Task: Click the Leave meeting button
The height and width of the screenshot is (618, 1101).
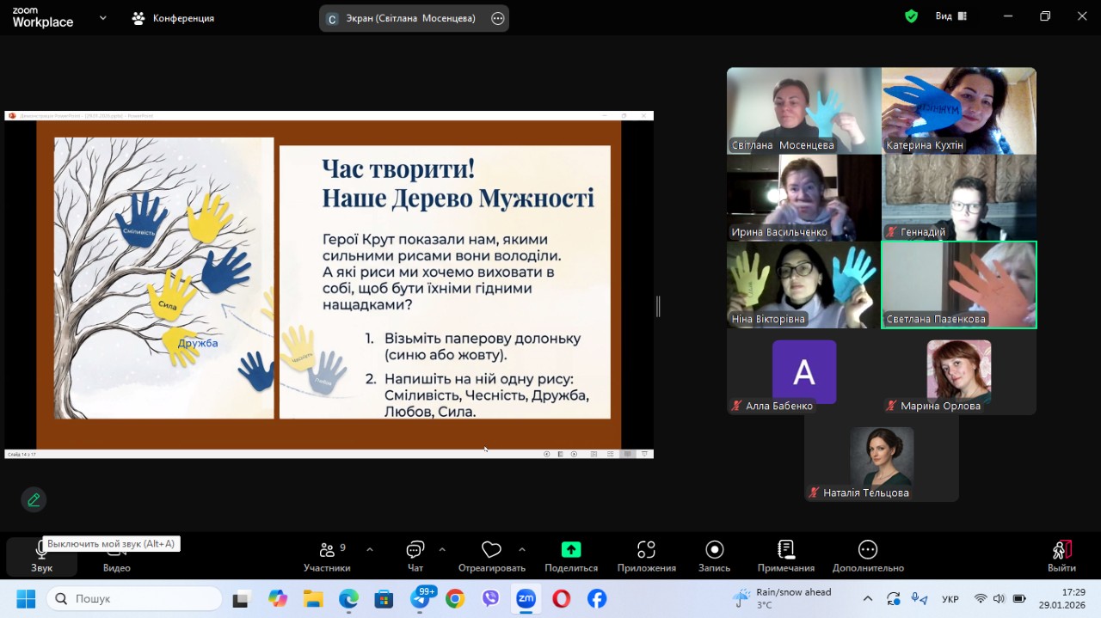Action: pos(1061,556)
